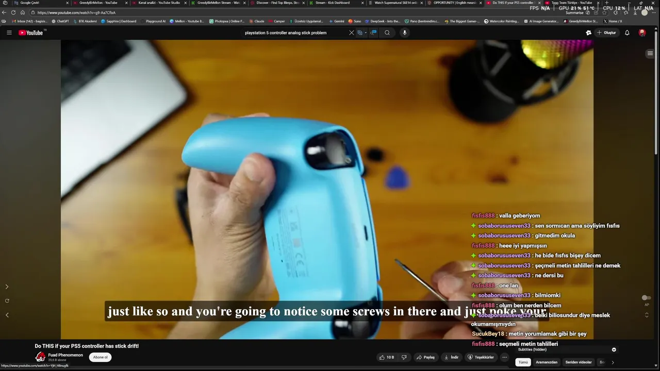660x371 pixels.
Task: Click right chevron on left sidebar
Action: pos(7,286)
